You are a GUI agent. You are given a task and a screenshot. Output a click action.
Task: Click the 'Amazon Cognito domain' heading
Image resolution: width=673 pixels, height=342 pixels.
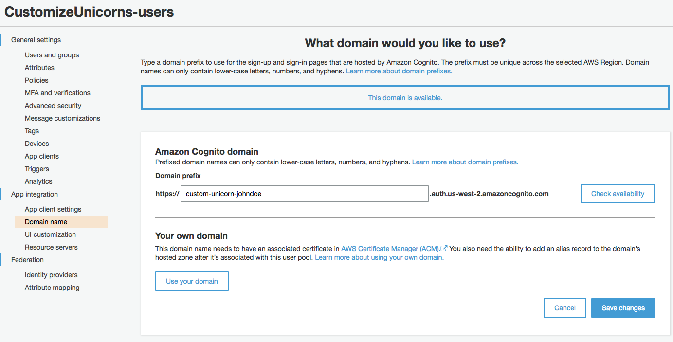[x=207, y=151]
